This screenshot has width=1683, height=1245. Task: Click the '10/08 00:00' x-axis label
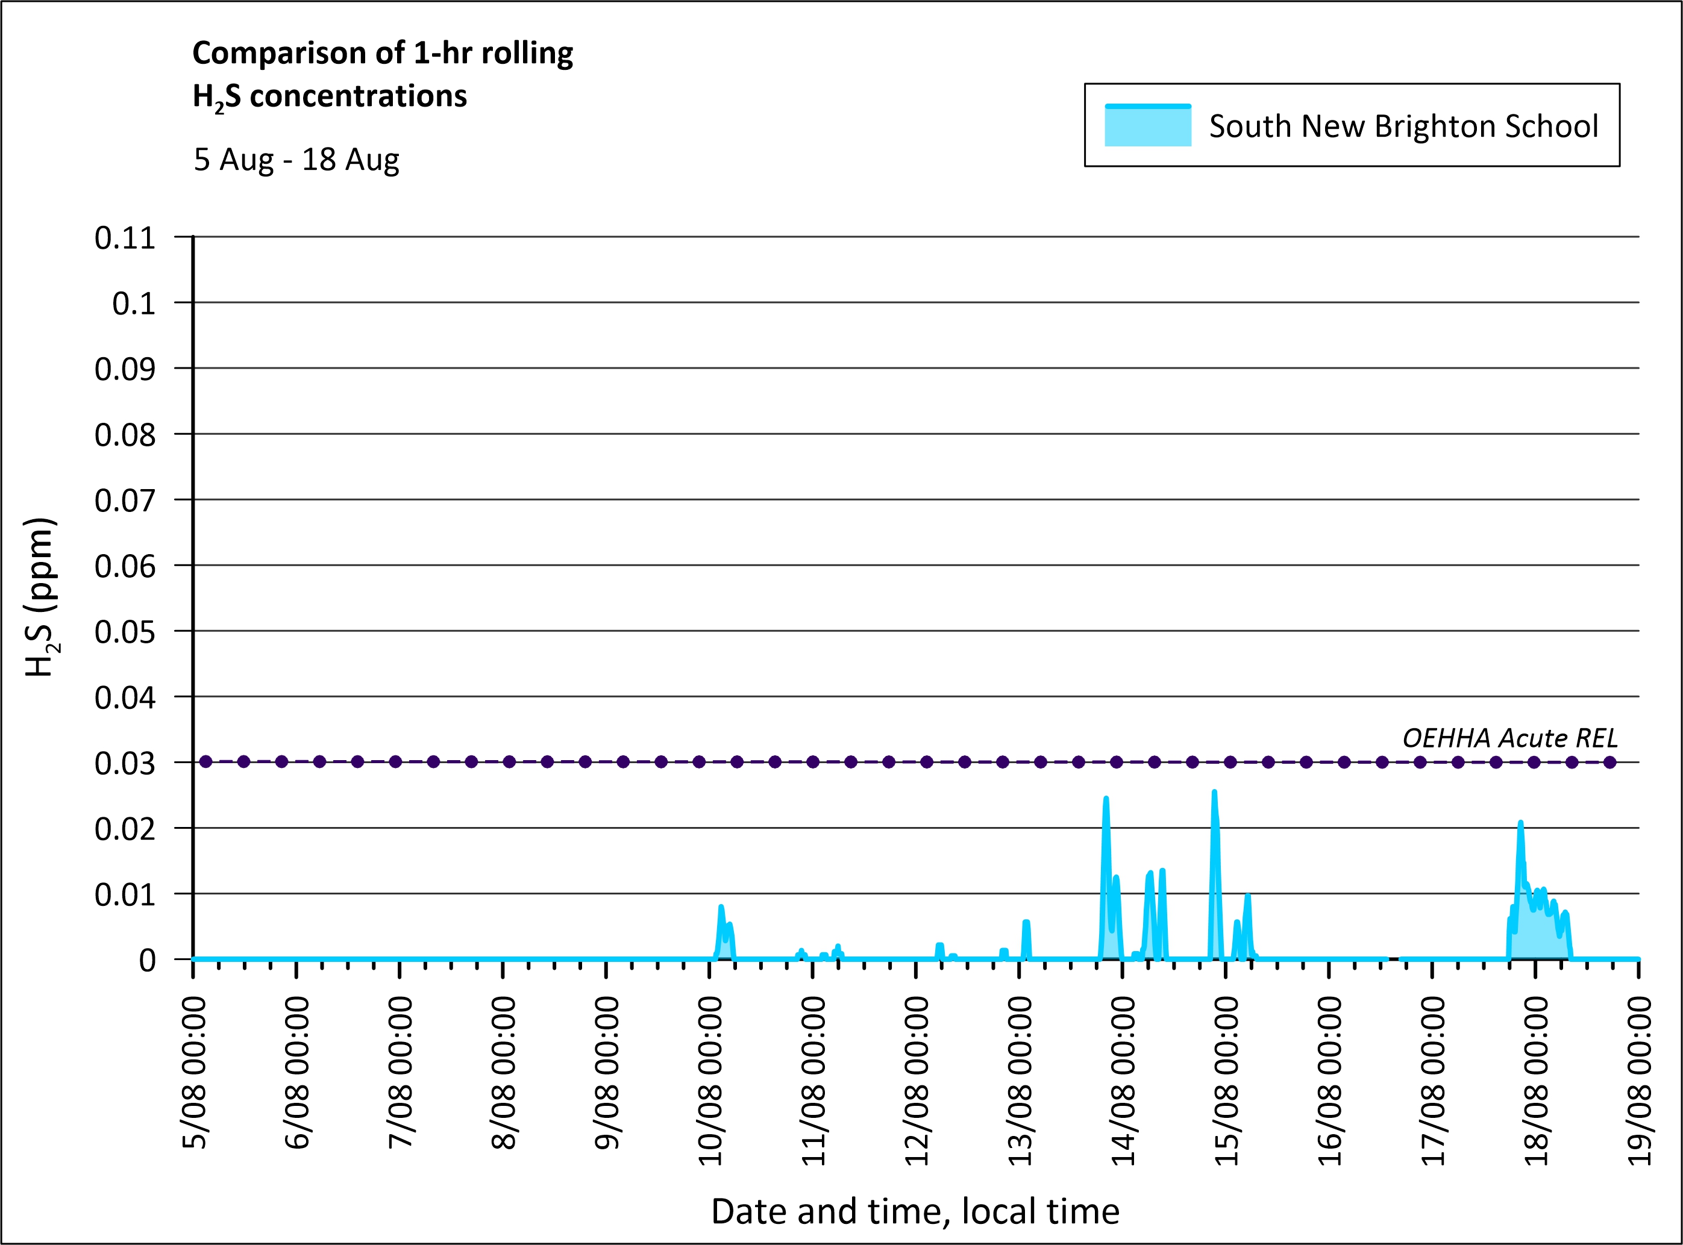pos(711,1081)
